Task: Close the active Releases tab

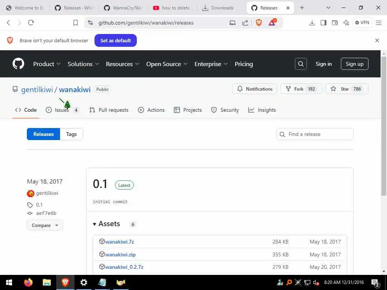Action: pyautogui.click(x=288, y=8)
